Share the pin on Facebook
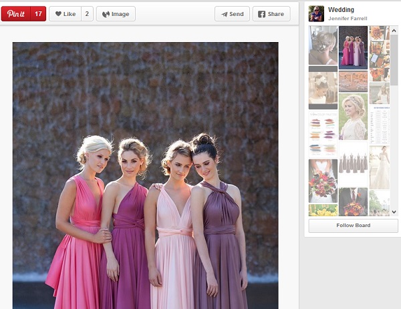 pos(271,13)
